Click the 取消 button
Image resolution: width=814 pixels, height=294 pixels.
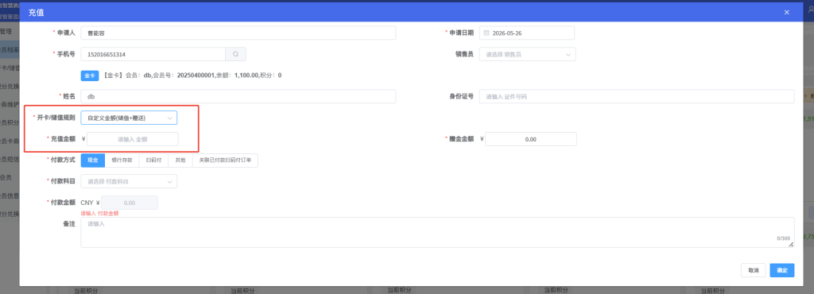coord(754,270)
